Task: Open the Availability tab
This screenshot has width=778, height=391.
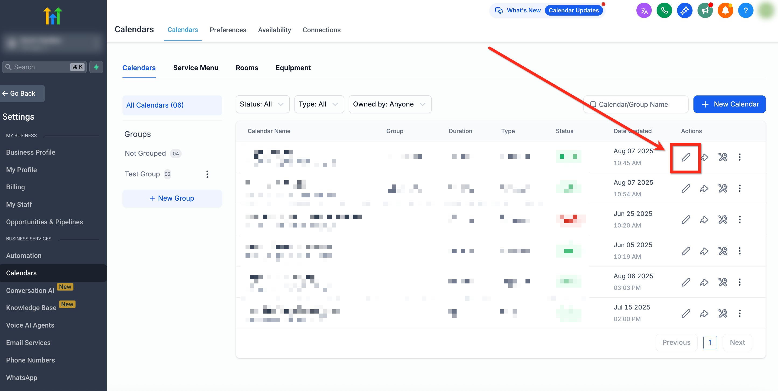Action: 274,30
